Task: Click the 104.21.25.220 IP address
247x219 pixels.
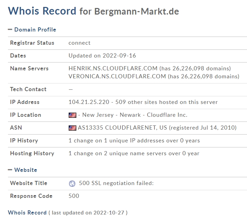Action: click(x=89, y=102)
